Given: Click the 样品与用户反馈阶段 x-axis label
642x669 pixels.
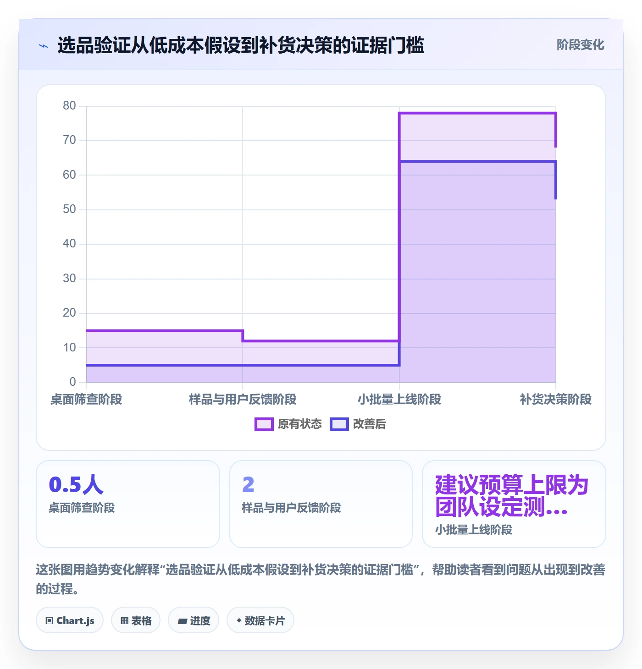Looking at the screenshot, I should [243, 400].
